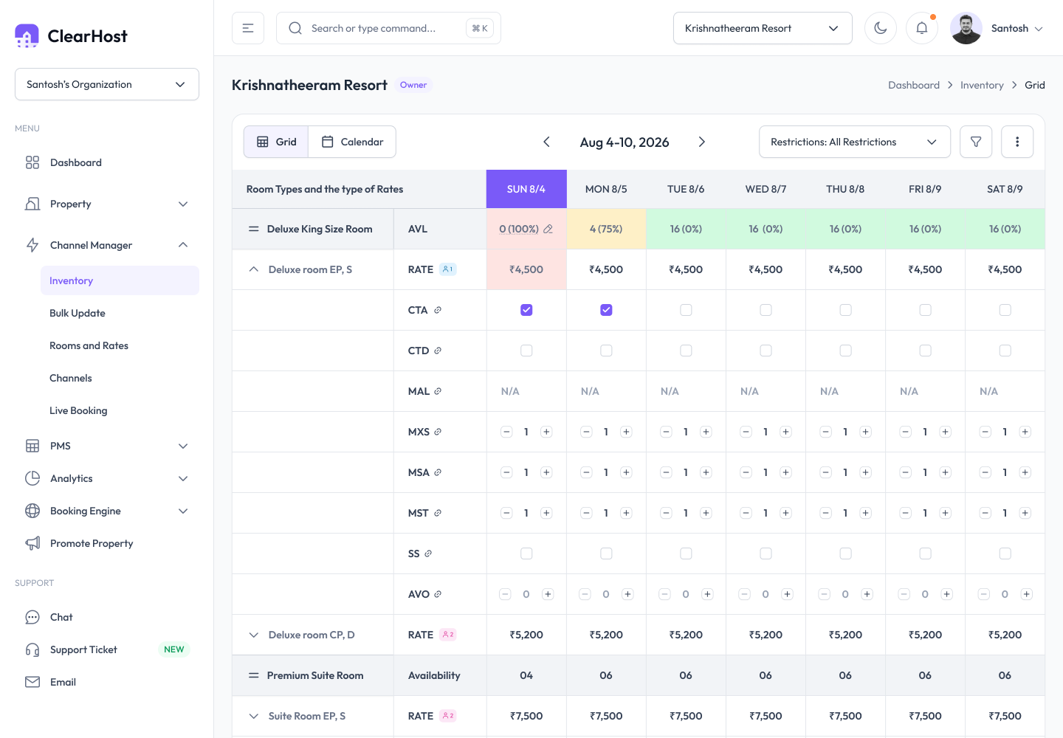Click the ClearHost logo icon
Screen dimensions: 1063x738
click(x=27, y=35)
